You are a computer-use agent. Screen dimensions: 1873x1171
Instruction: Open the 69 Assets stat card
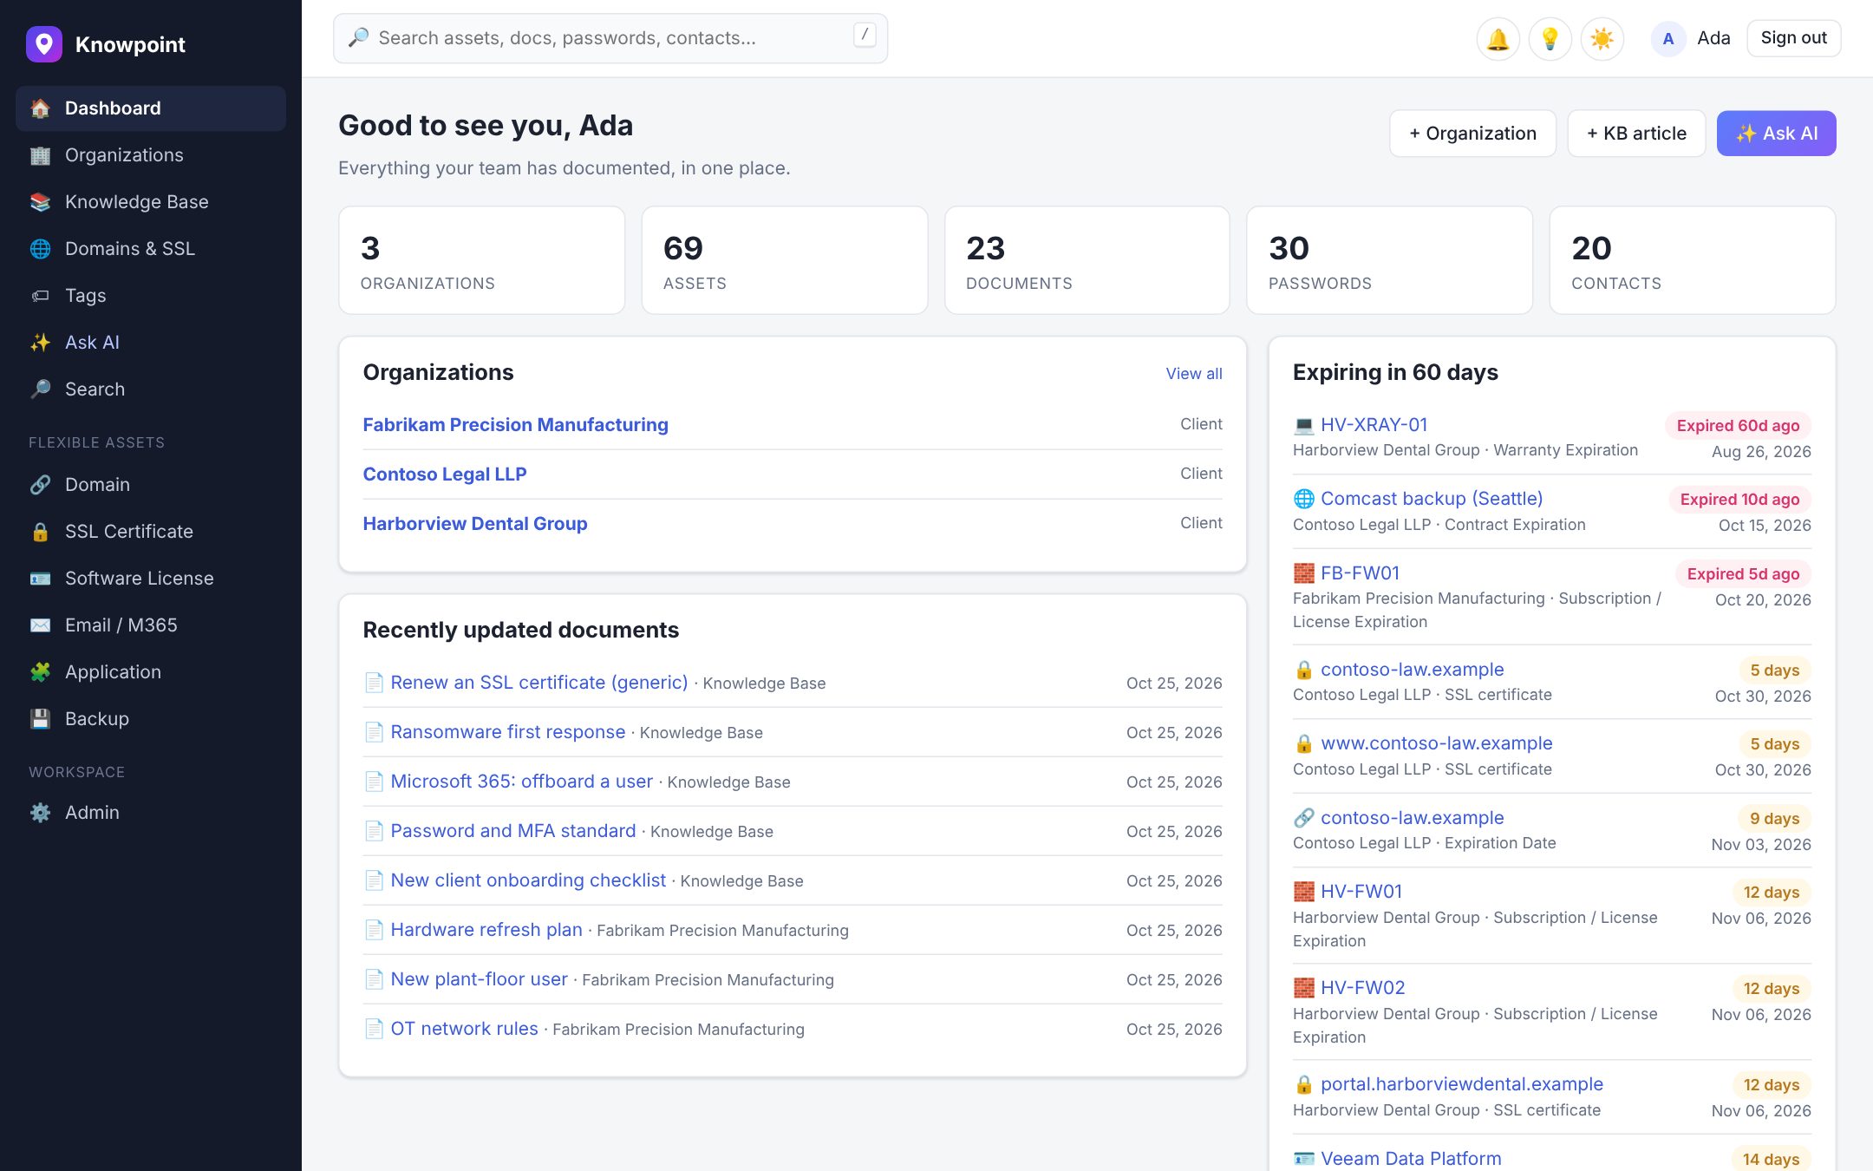[x=784, y=260]
